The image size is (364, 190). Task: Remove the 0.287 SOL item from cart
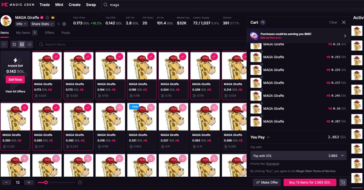coord(261,116)
